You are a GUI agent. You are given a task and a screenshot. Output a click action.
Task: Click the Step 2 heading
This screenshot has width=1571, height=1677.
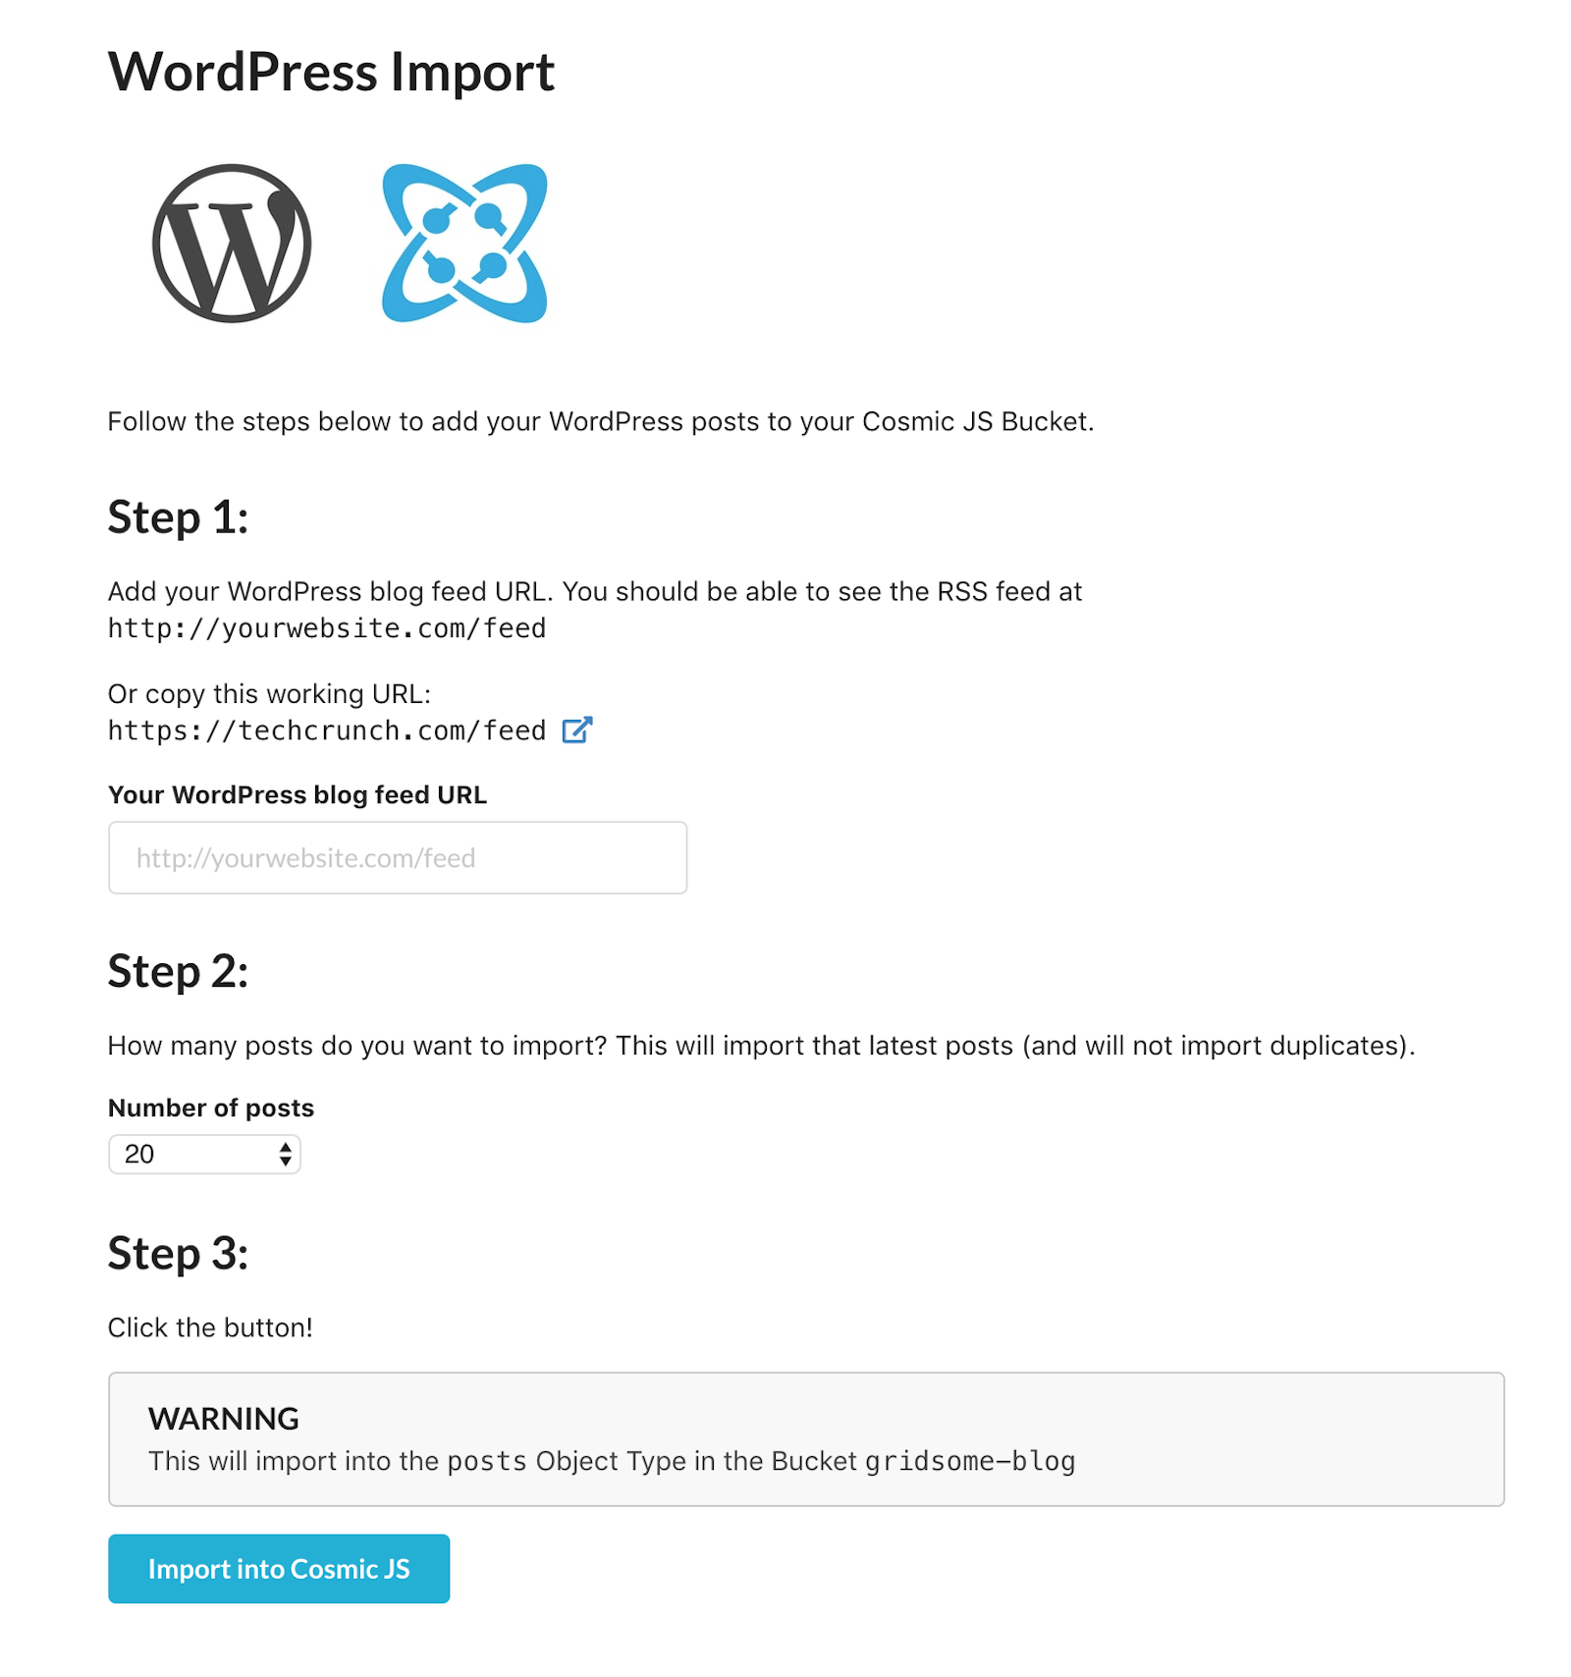[178, 972]
